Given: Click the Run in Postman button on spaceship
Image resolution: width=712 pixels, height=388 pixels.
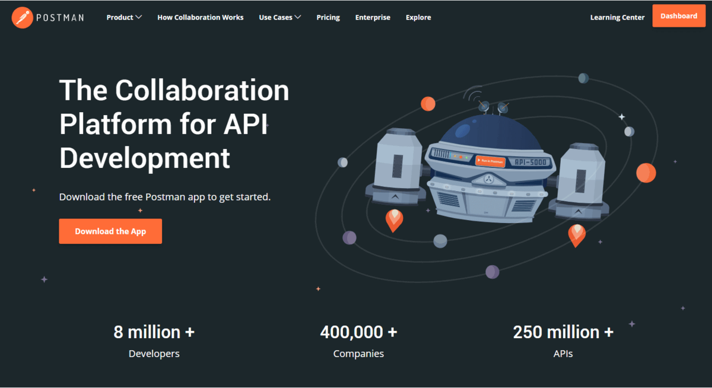Looking at the screenshot, I should pos(490,161).
